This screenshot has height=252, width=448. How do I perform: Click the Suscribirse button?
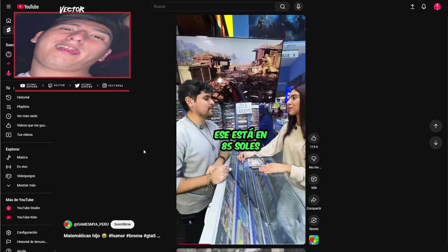point(122,224)
